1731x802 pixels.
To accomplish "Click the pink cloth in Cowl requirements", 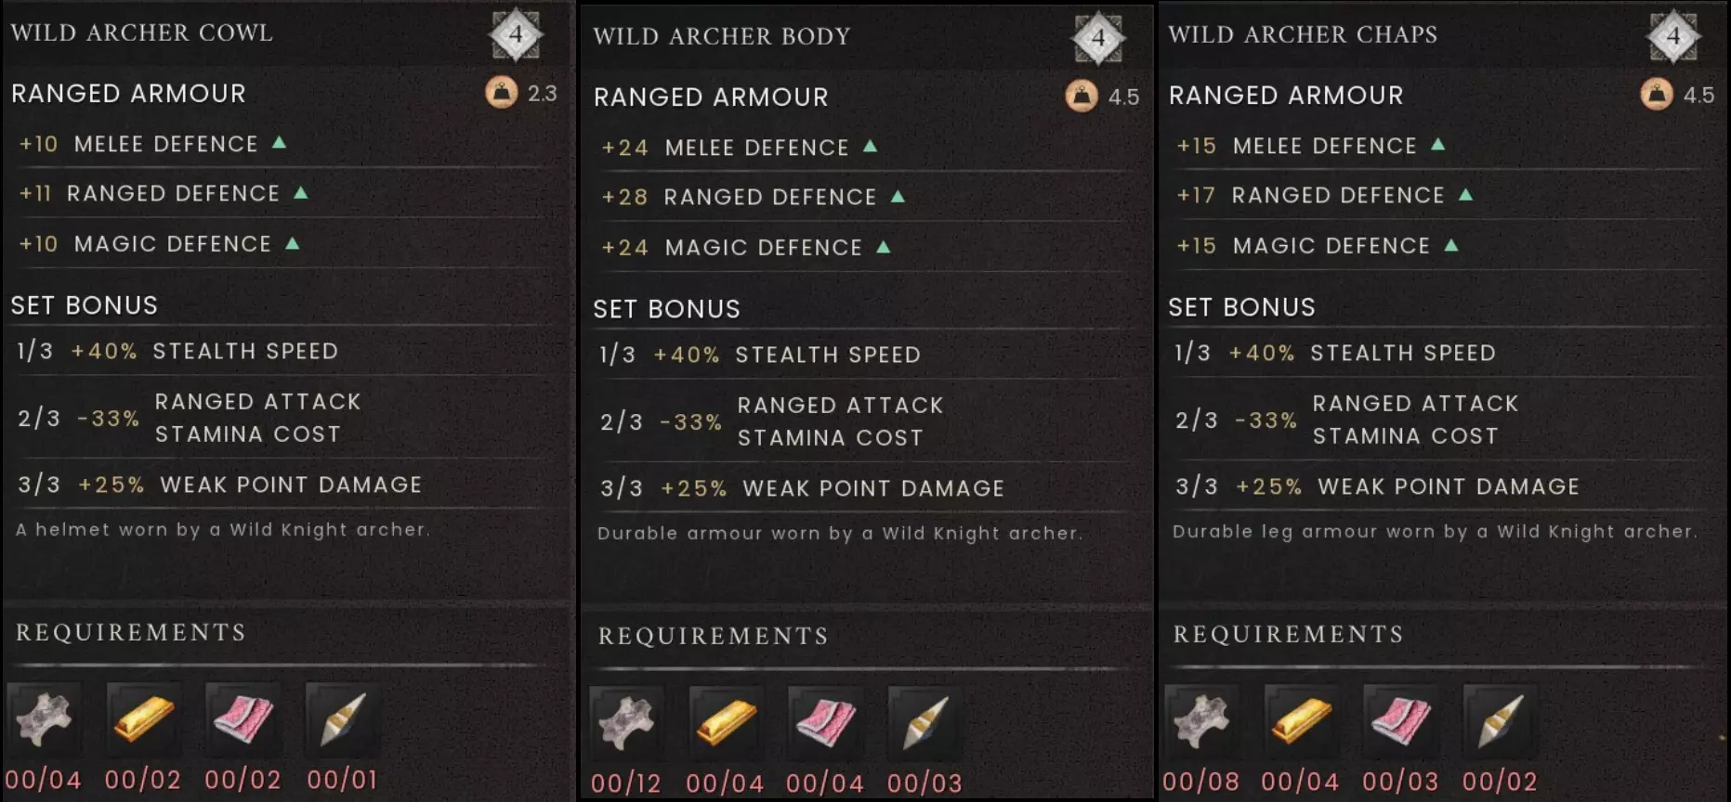I will (x=243, y=719).
